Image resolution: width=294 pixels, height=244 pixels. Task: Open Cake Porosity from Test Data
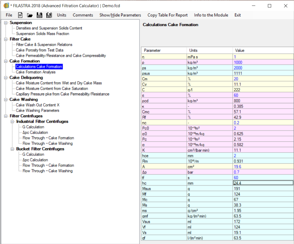click(x=40, y=50)
